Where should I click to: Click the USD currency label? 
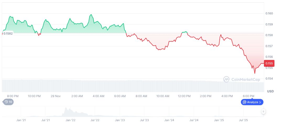point(270,91)
